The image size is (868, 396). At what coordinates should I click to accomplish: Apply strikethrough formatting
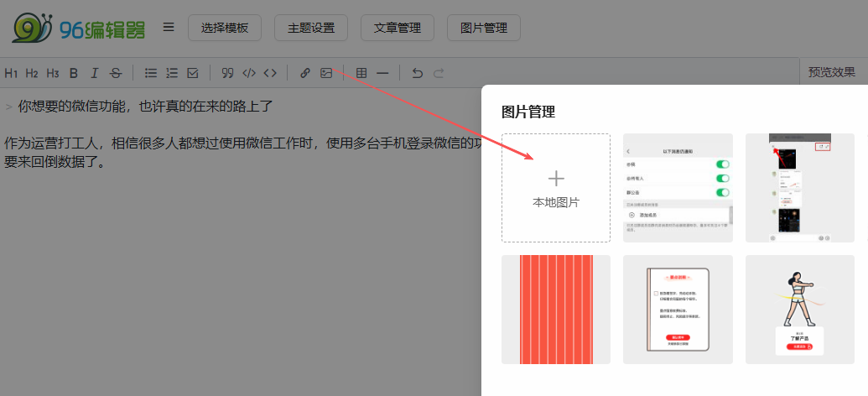click(116, 73)
